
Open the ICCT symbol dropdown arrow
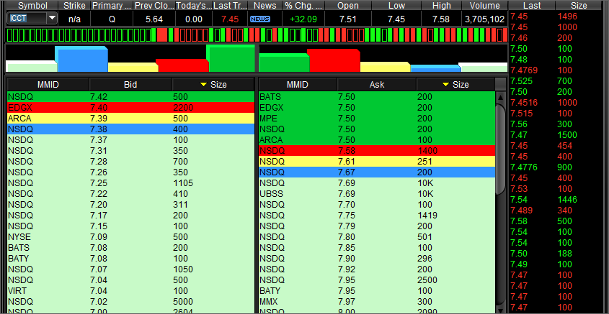[x=52, y=19]
